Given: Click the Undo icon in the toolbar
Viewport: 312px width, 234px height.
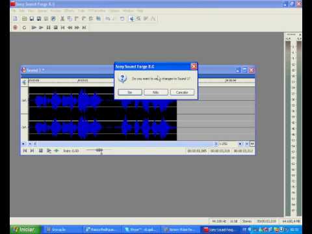Looking at the screenshot, I should coord(108,19).
